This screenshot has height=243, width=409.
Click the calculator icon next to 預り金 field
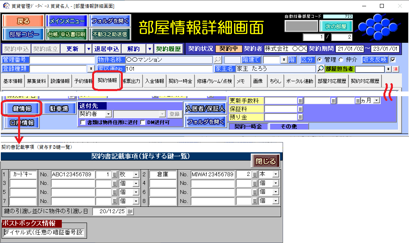tap(300, 117)
